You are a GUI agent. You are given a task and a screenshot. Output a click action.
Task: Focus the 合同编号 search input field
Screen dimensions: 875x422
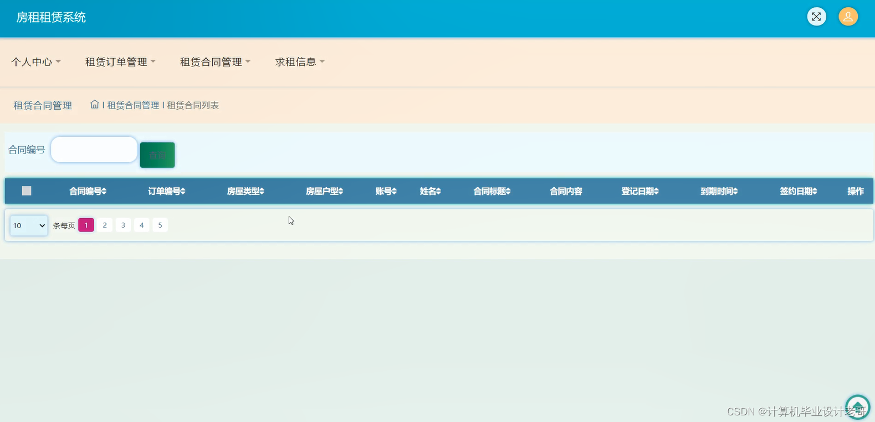(94, 150)
